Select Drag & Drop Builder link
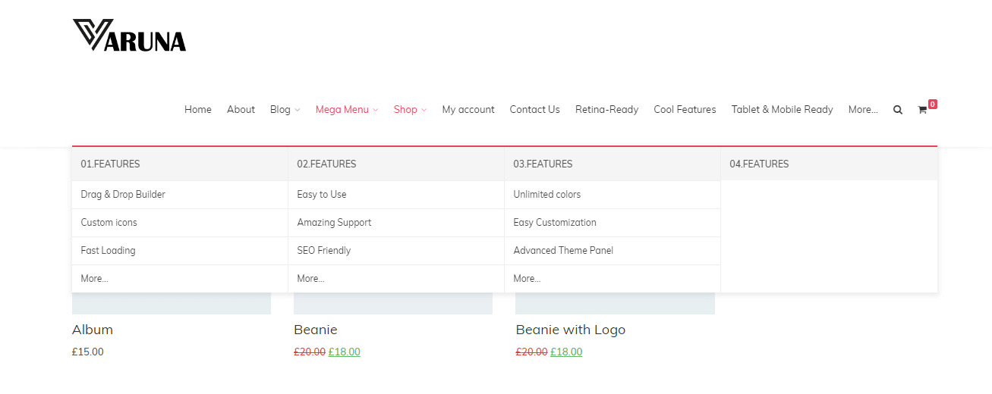Viewport: 992px width, 394px height. pos(123,195)
